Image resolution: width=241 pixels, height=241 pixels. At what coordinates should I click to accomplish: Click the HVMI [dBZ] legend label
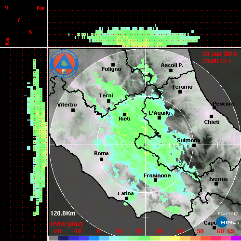click(67, 224)
